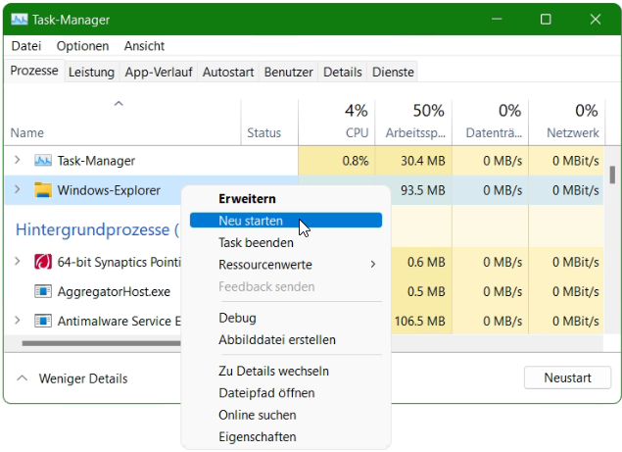Click the 0.5 MB memory cell
The width and height of the screenshot is (622, 452).
click(x=421, y=291)
